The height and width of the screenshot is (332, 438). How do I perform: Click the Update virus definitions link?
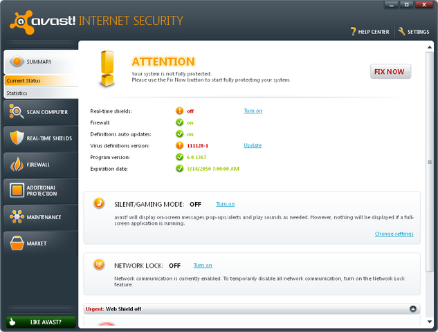pyautogui.click(x=253, y=145)
